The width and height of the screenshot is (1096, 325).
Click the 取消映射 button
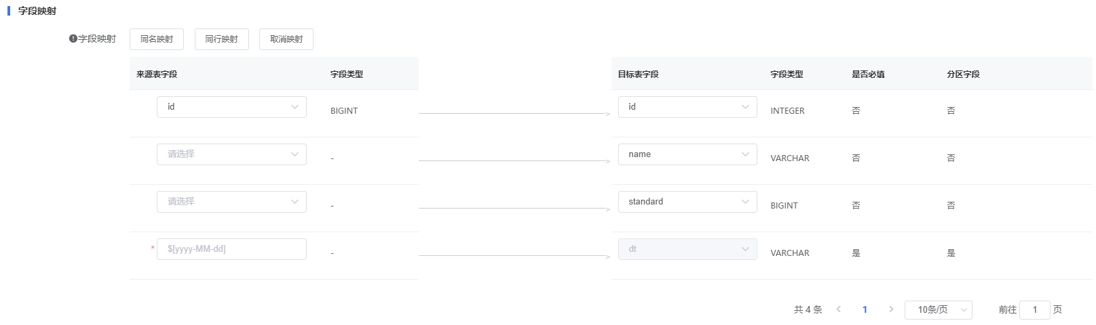point(286,39)
